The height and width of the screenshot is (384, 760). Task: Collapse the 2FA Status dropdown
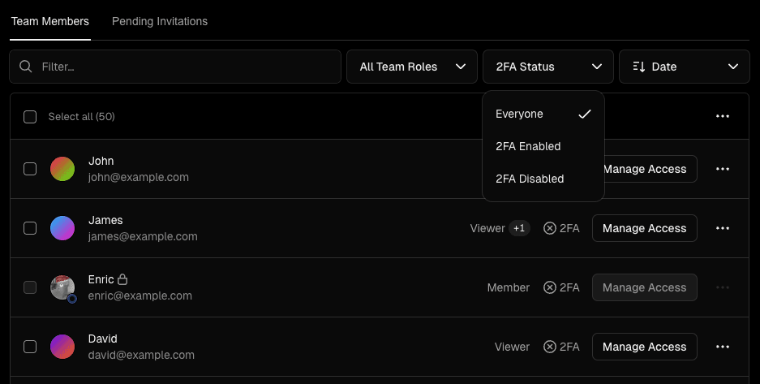pyautogui.click(x=548, y=67)
